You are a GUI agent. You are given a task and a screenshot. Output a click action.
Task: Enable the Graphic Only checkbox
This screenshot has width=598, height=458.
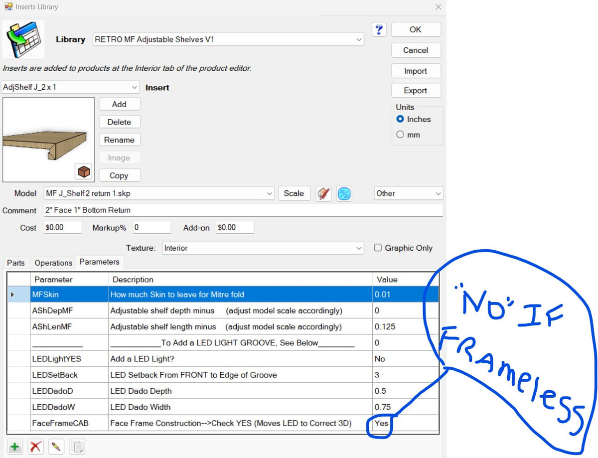[378, 248]
